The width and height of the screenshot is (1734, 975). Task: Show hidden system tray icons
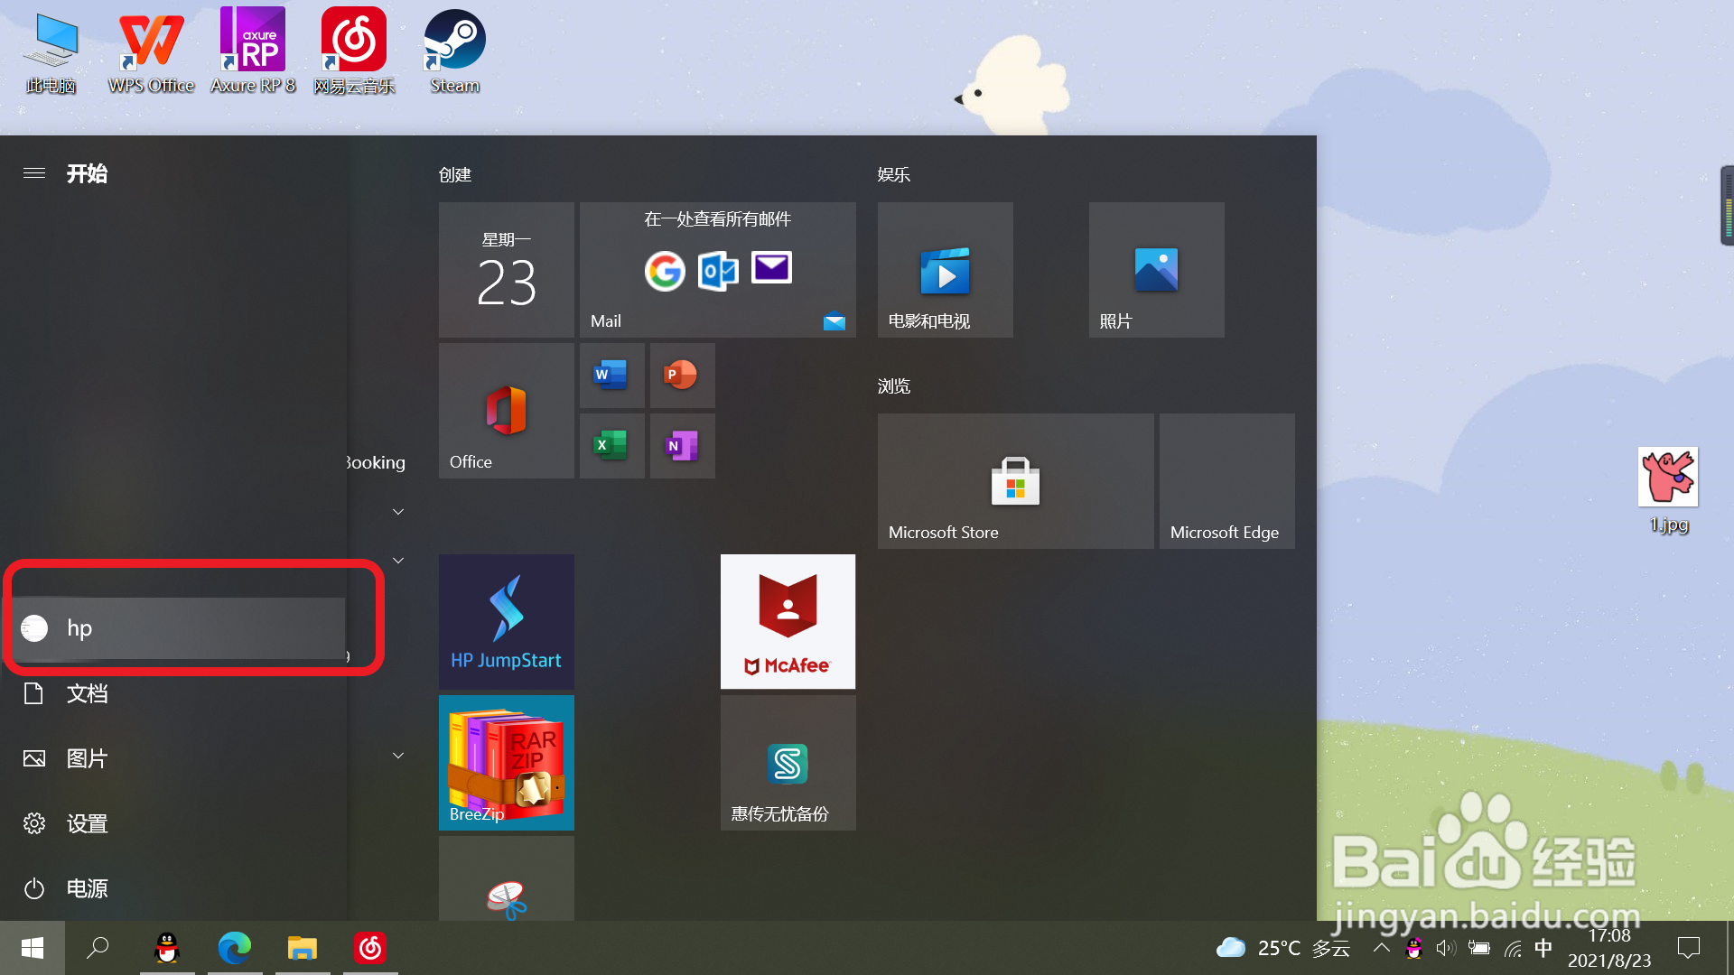(x=1381, y=948)
